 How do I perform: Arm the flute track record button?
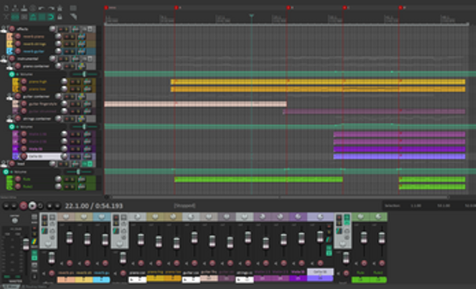pos(20,179)
